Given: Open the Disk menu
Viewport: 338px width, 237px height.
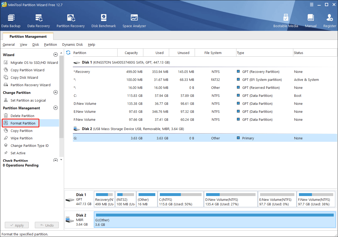Looking at the screenshot, I should [36, 44].
